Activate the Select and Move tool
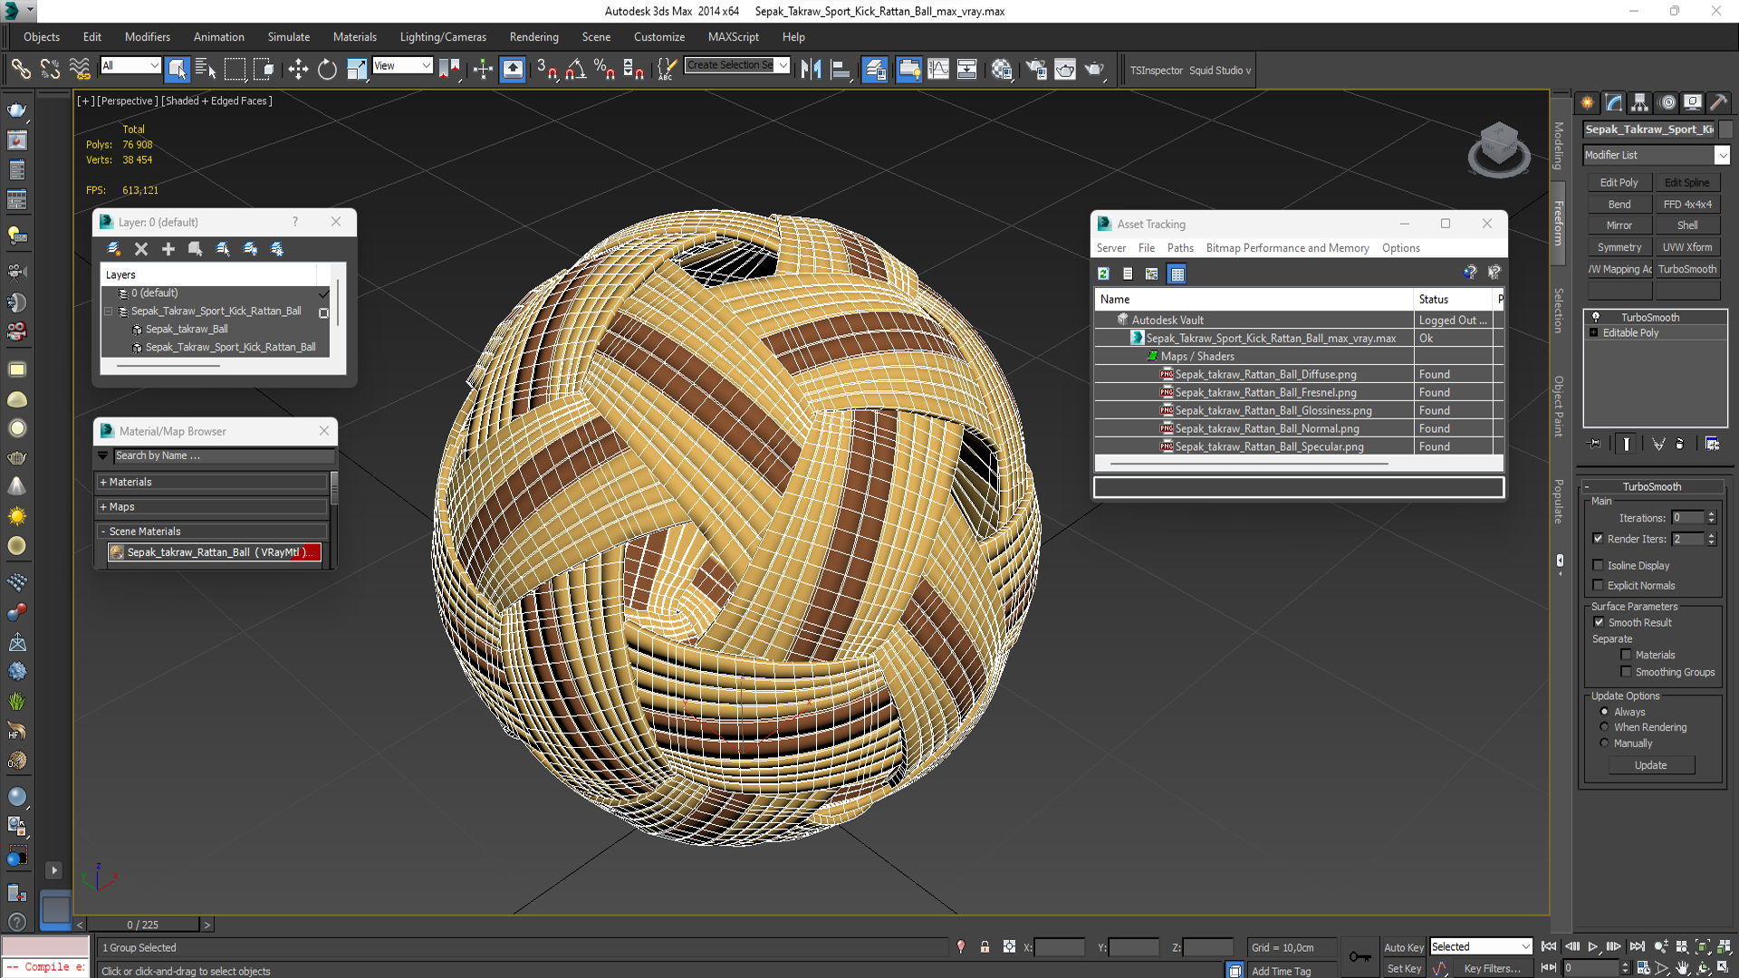 298,69
